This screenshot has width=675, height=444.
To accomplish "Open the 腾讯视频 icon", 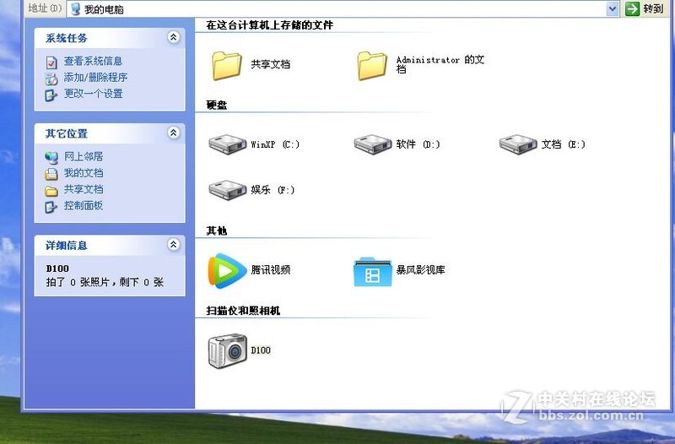I will [x=227, y=270].
